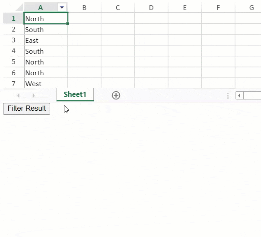Click the fill handle on cell A1

coord(67,24)
